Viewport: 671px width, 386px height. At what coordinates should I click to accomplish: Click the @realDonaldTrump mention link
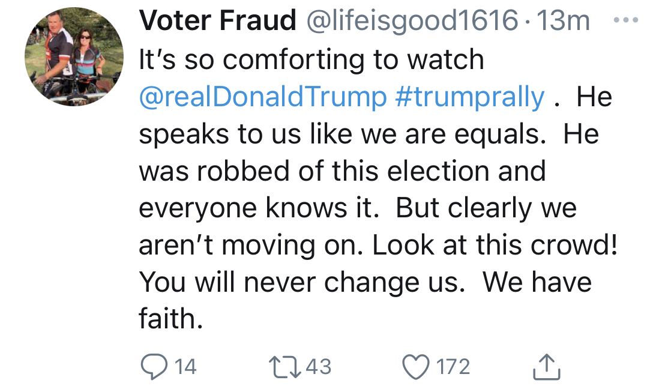(x=262, y=97)
